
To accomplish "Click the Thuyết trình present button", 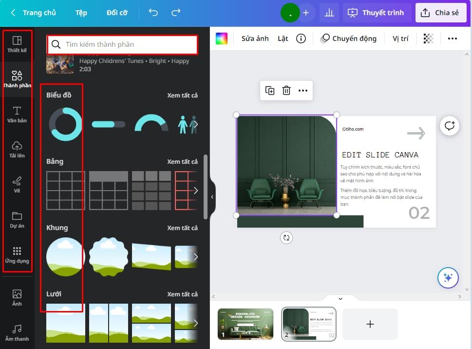I will pos(376,13).
